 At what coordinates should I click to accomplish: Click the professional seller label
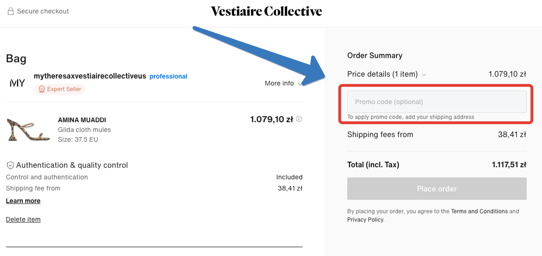pyautogui.click(x=168, y=76)
